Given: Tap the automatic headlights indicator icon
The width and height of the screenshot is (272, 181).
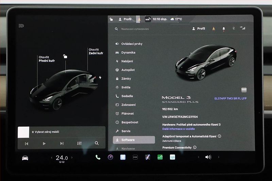Looking at the screenshot, I should [x=21, y=26].
